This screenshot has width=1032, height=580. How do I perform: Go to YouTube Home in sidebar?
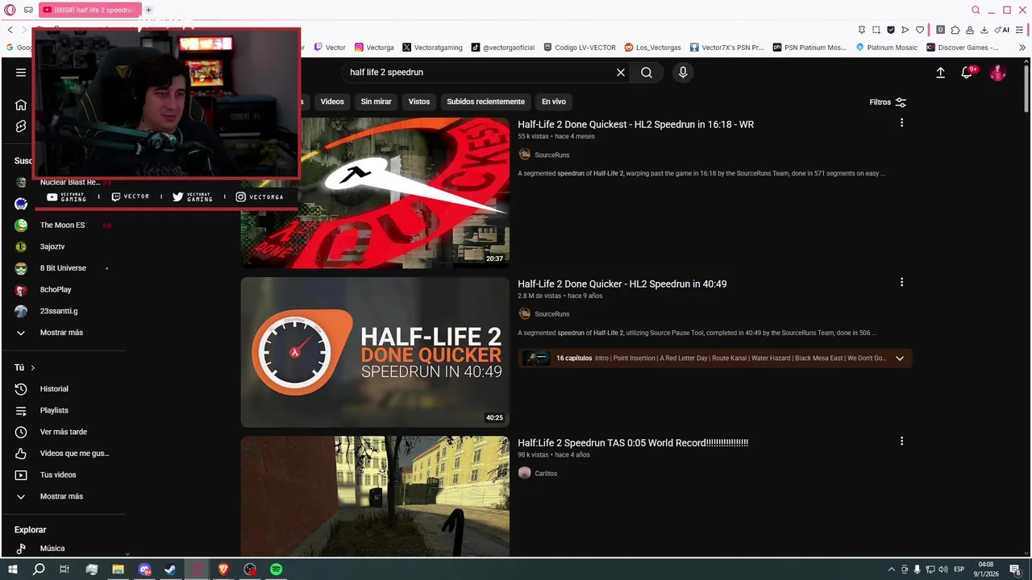pos(21,105)
